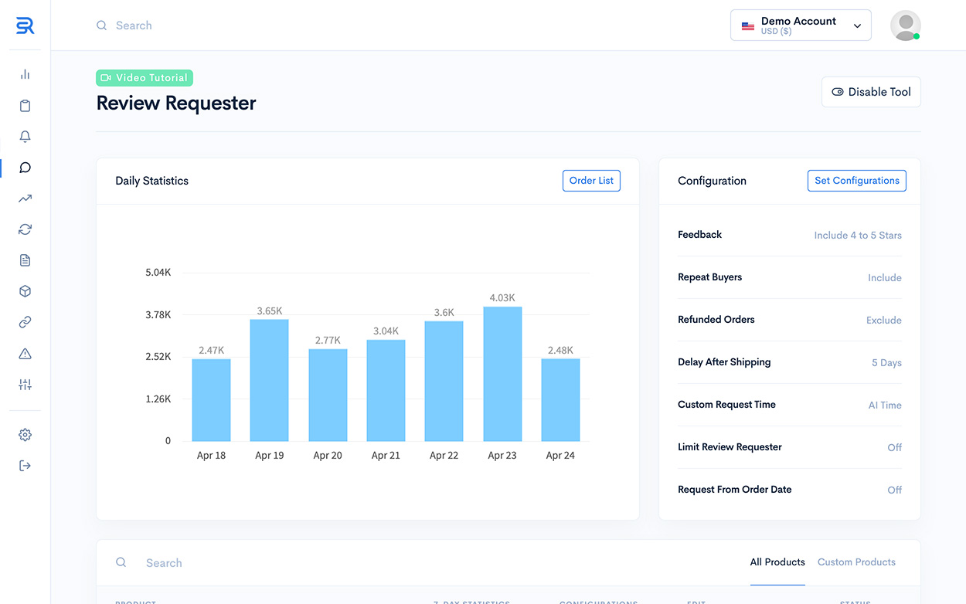
Task: Click the filter sliders icon in sidebar
Action: click(25, 384)
